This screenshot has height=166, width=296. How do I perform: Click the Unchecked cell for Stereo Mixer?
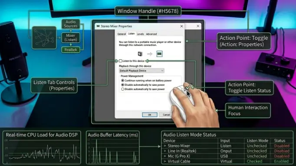257,146
